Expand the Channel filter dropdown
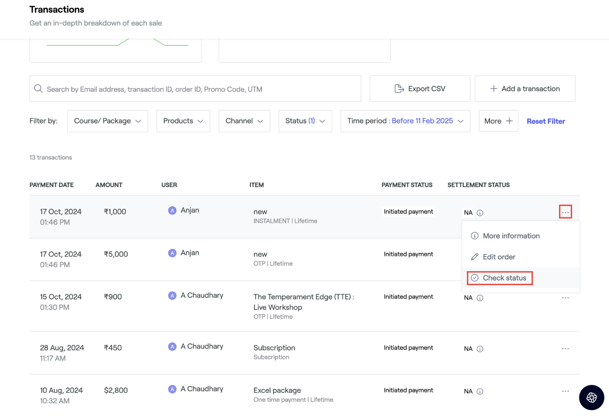 (x=244, y=121)
